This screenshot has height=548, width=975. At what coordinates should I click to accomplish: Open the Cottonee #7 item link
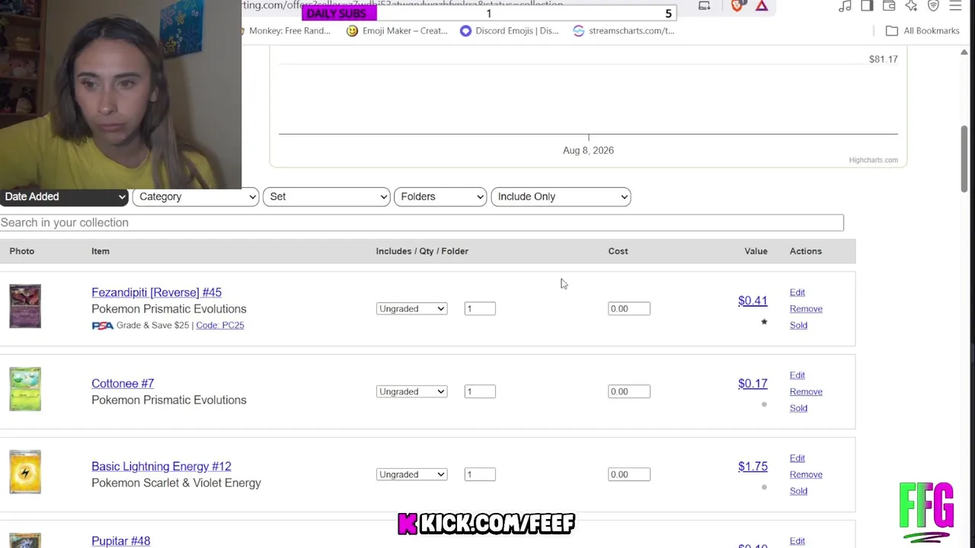[123, 384]
